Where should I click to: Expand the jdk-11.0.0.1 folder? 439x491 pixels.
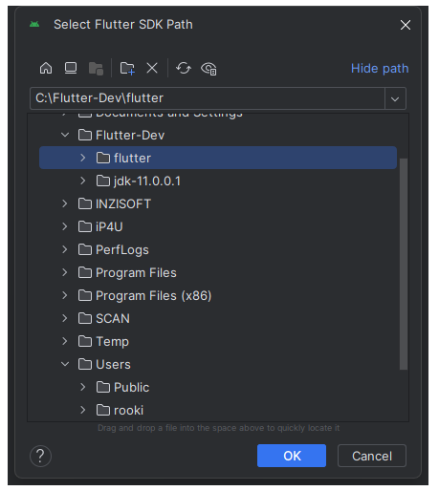(x=83, y=181)
